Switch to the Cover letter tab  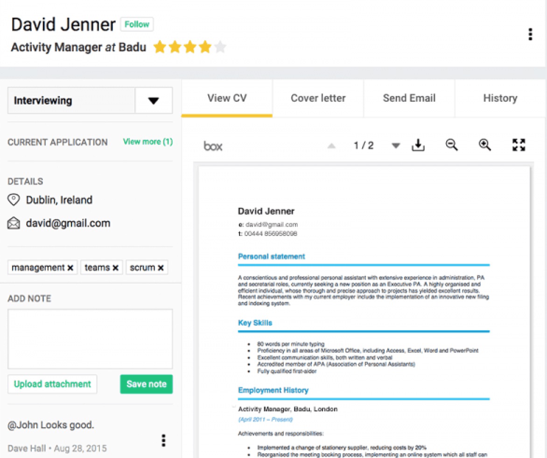318,98
